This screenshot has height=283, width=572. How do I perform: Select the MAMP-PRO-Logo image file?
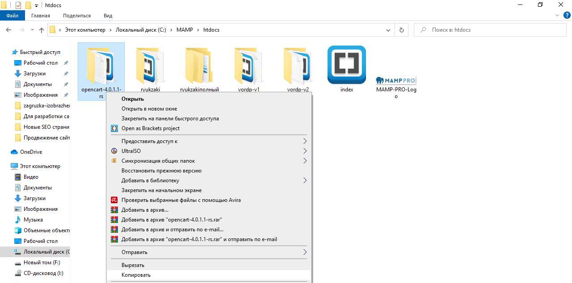[x=395, y=81]
